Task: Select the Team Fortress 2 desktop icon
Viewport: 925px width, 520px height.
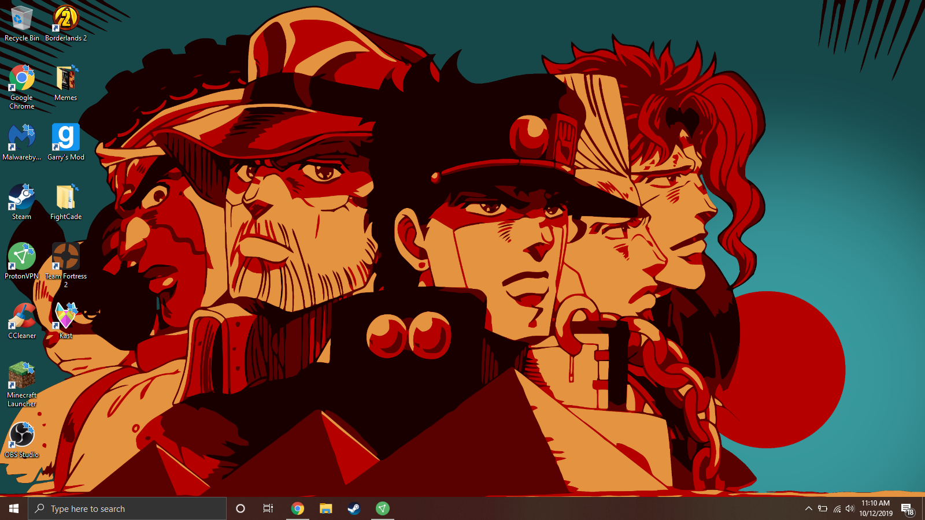Action: [x=66, y=265]
